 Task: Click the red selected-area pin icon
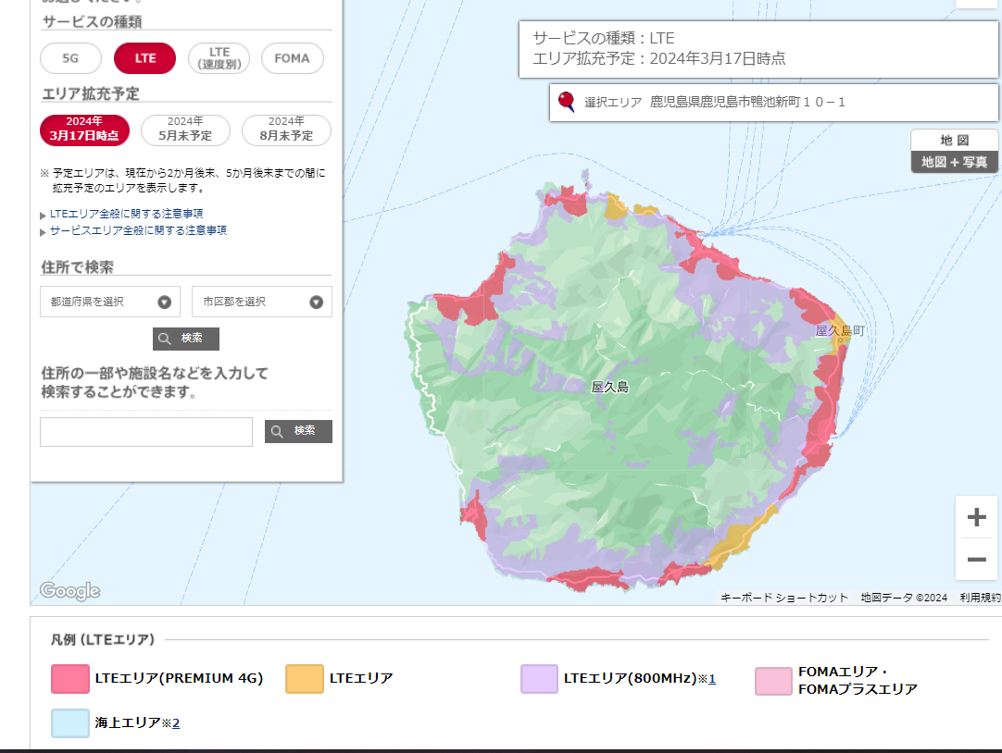tap(566, 102)
